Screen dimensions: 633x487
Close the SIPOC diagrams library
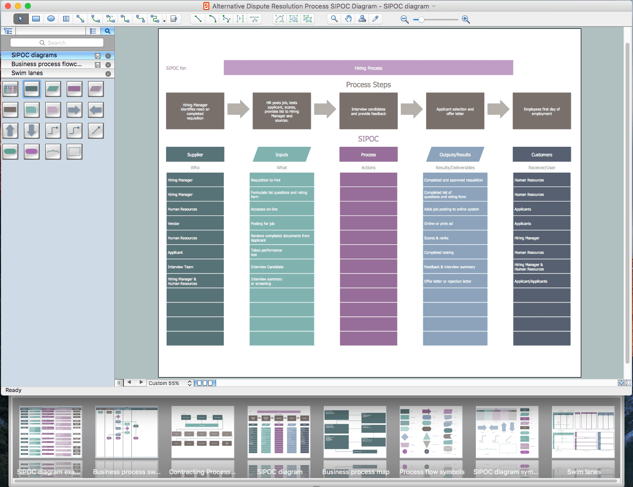[108, 56]
